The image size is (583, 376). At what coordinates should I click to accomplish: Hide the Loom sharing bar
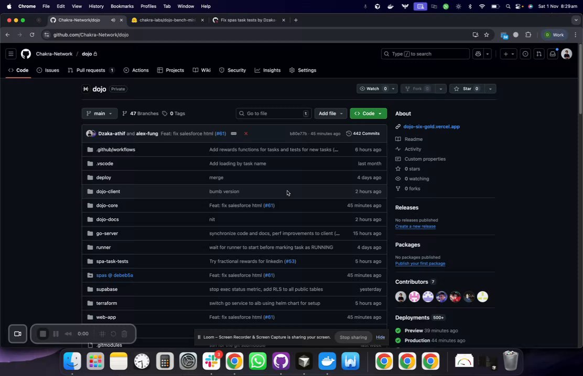tap(380, 337)
